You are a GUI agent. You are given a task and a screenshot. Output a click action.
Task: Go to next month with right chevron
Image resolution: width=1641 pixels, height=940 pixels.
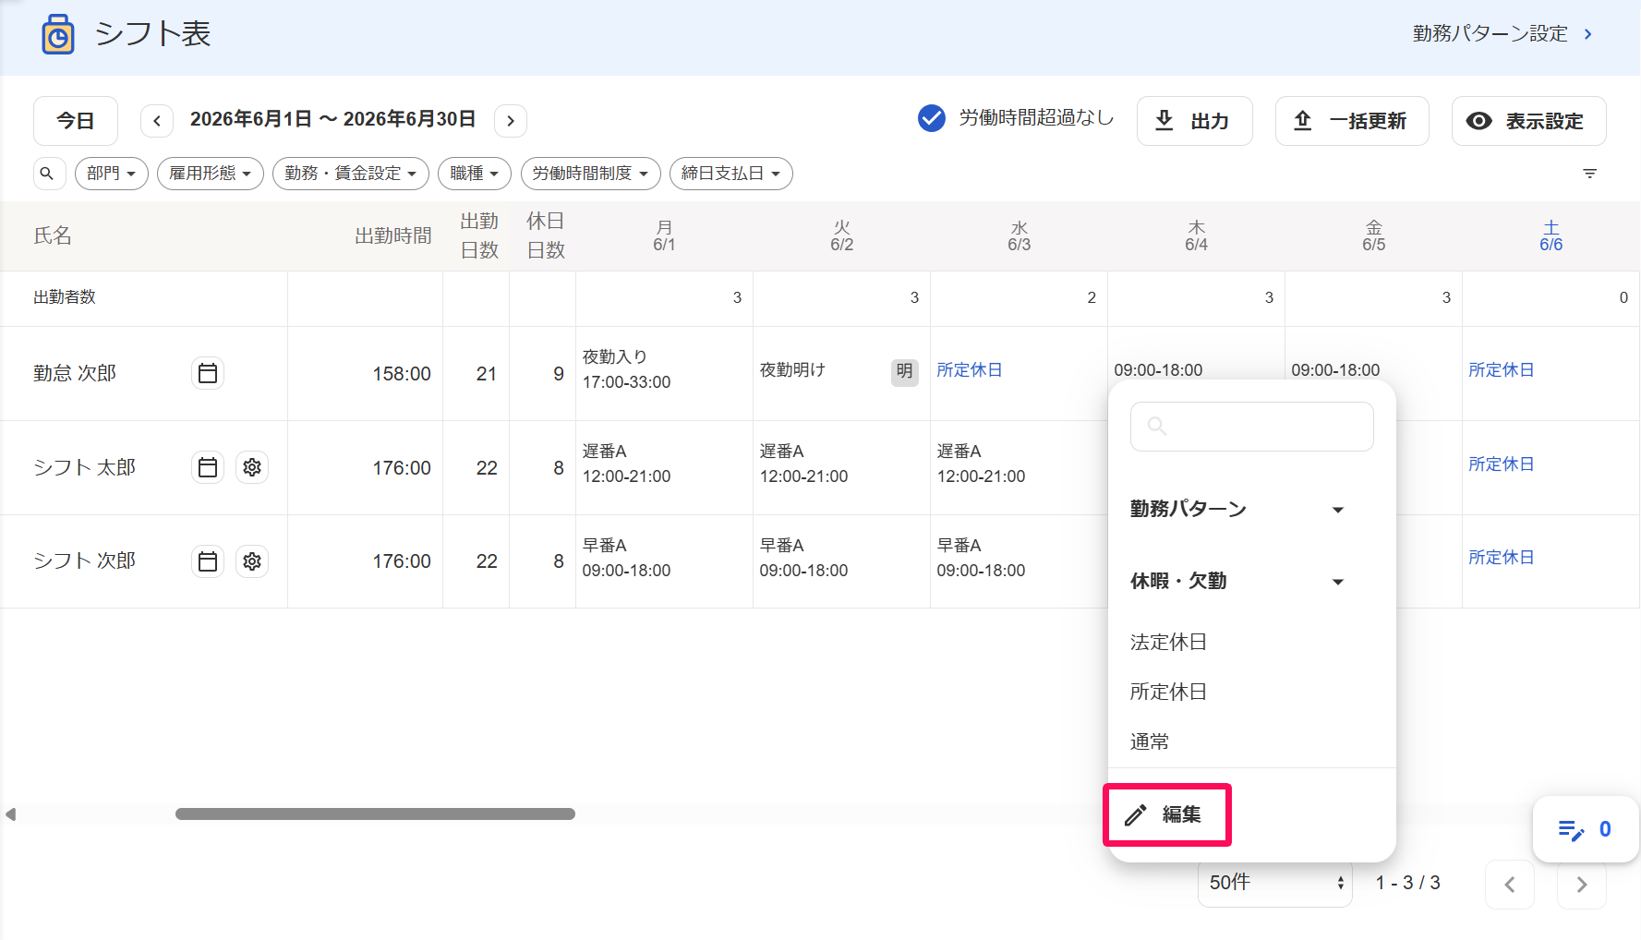pyautogui.click(x=511, y=121)
